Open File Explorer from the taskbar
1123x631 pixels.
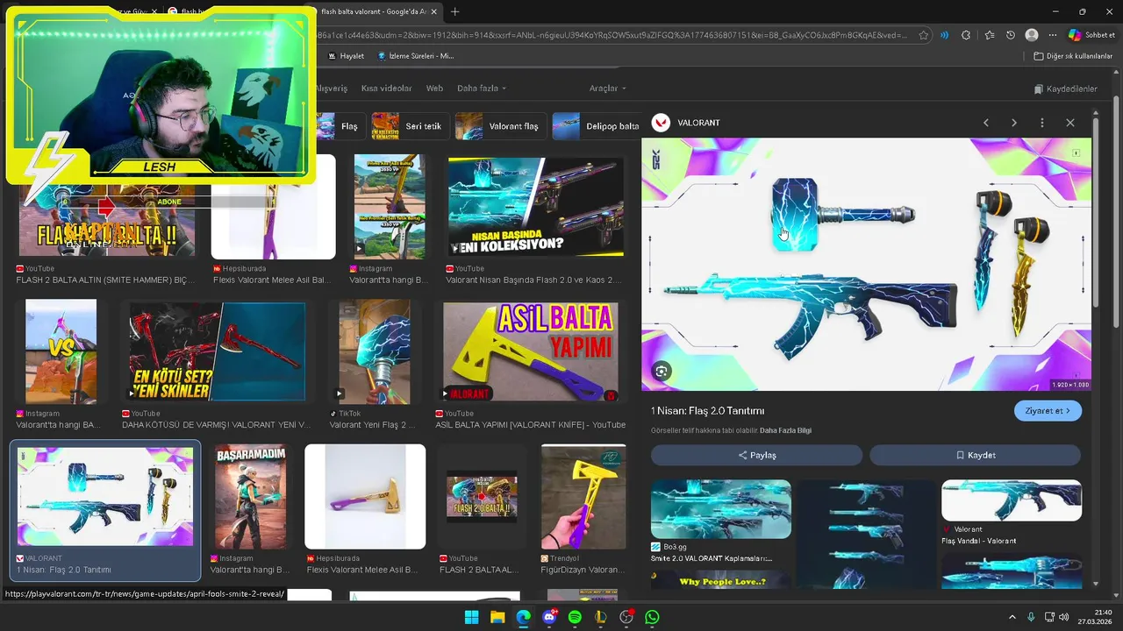497,617
